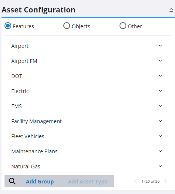Viewport: 175px width, 194px height.
Task: Go to previous page arrow
Action: pyautogui.click(x=136, y=181)
